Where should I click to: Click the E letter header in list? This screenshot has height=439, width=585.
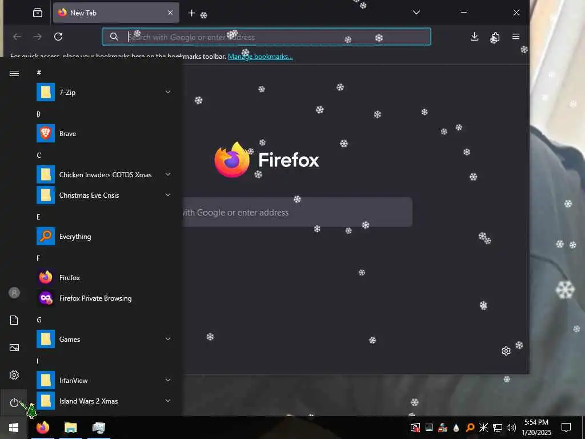click(x=38, y=217)
